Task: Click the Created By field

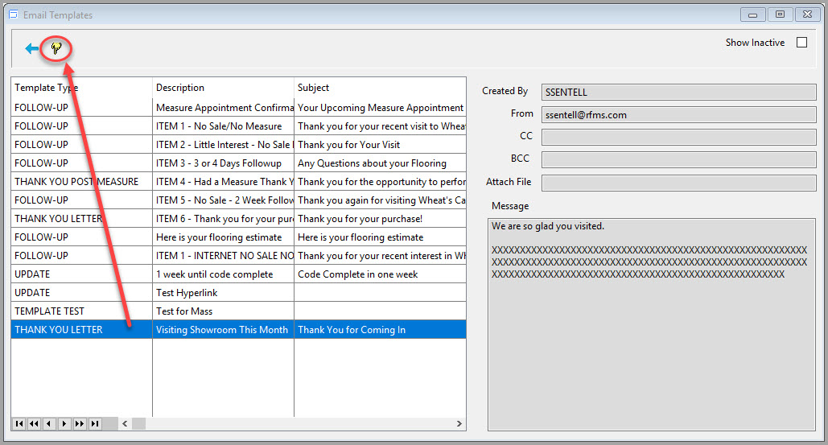Action: click(x=678, y=92)
